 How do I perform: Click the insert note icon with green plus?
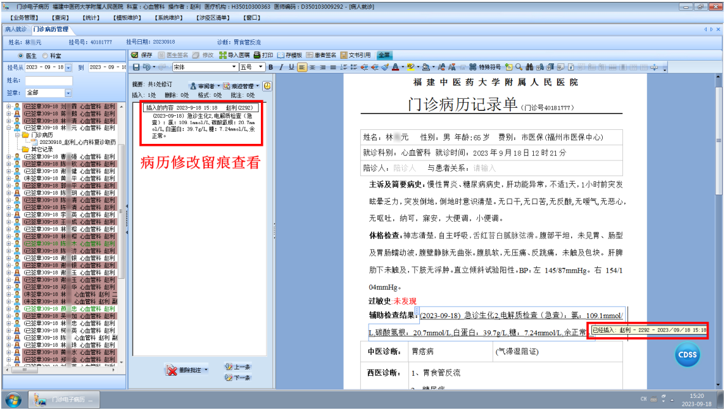click(508, 67)
